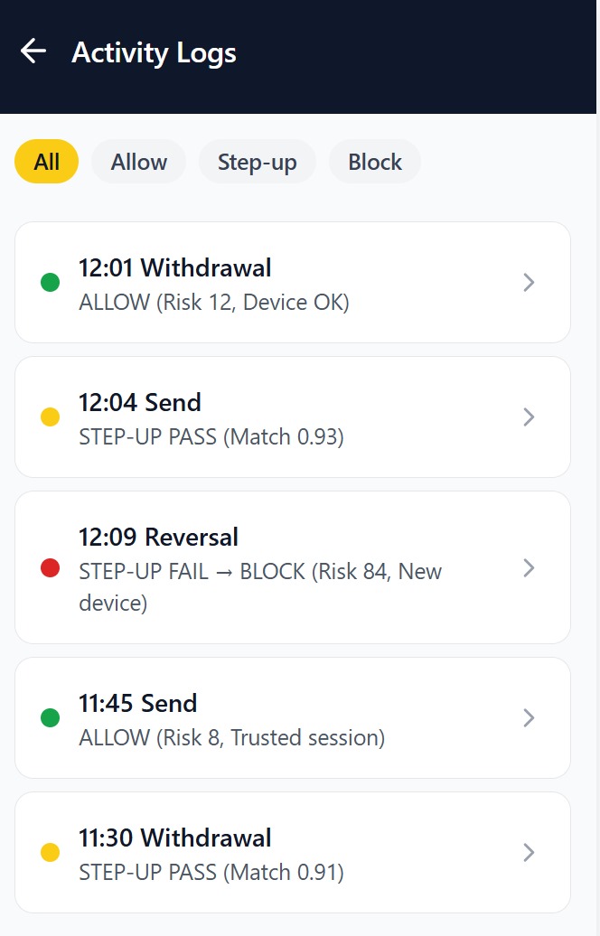Filter logs by Allow
This screenshot has height=936, width=600.
[139, 163]
